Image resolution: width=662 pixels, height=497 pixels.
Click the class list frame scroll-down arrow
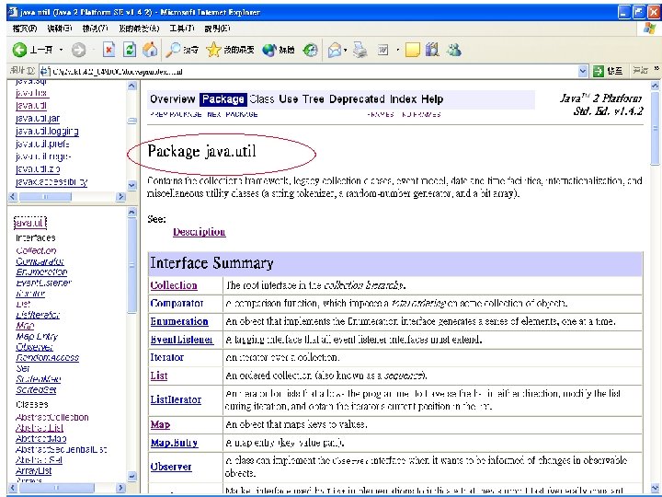point(131,477)
